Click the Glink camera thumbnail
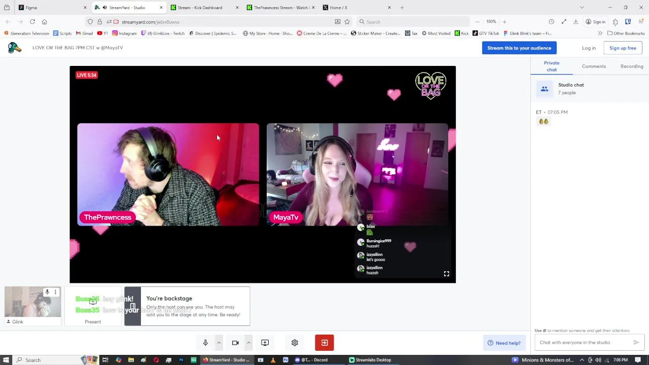Screen dimensions: 649x365 click(32, 302)
